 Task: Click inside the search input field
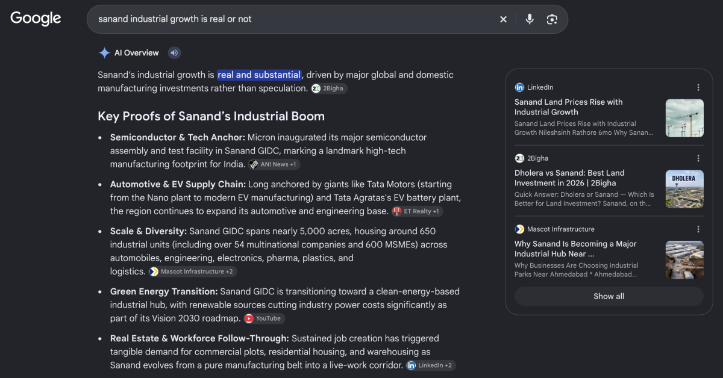point(294,19)
